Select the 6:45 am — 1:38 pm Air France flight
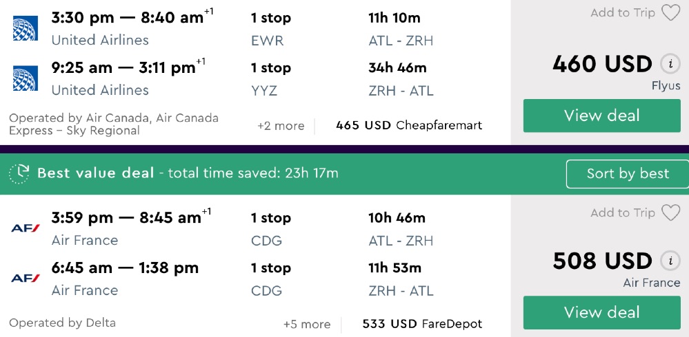The height and width of the screenshot is (337, 689). (125, 268)
